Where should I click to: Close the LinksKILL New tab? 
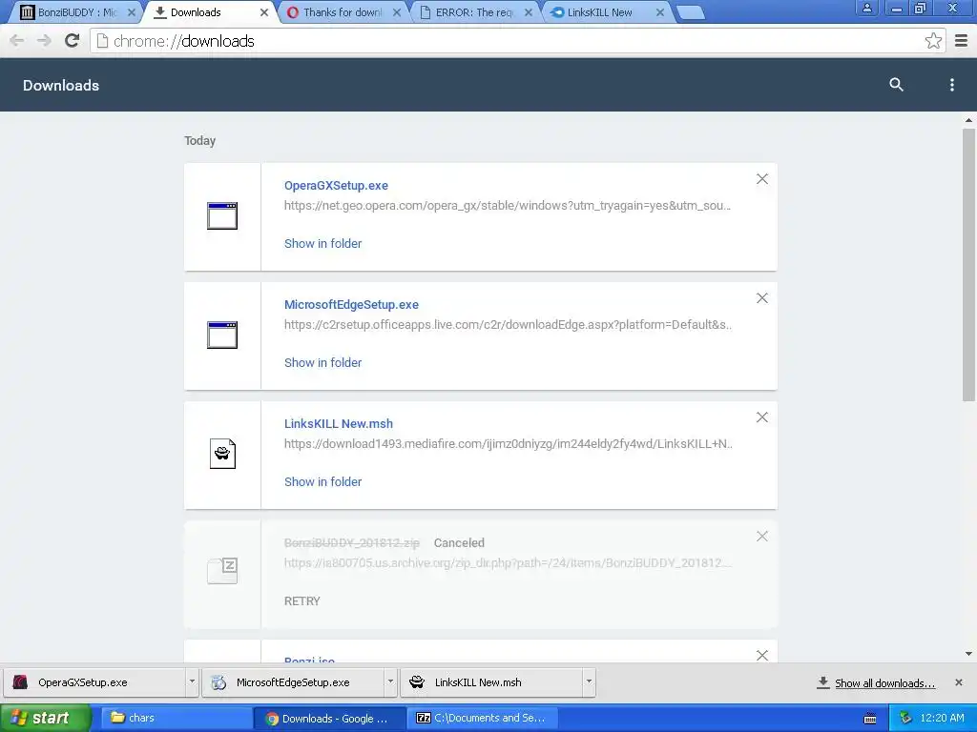tap(660, 12)
